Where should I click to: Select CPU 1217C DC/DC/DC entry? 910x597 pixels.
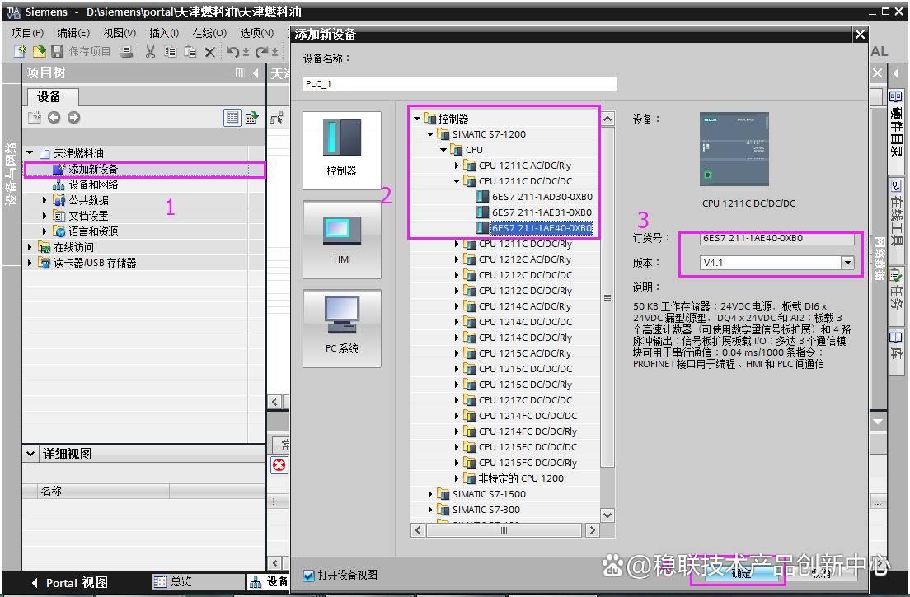525,400
